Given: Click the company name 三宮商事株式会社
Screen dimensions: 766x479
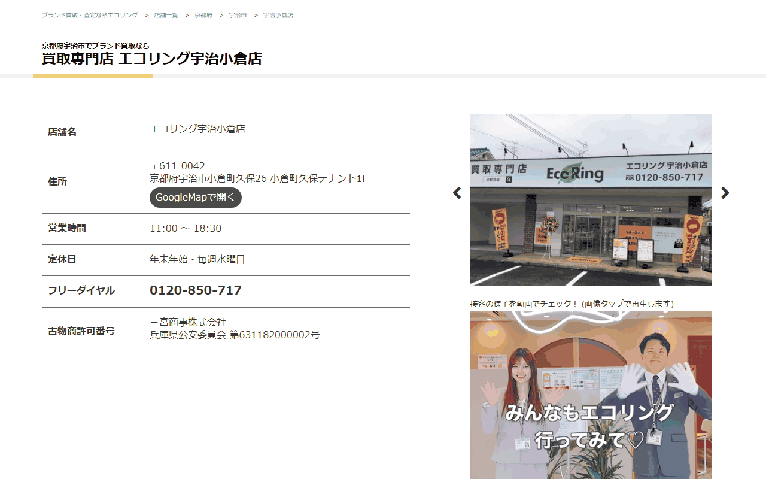Looking at the screenshot, I should pyautogui.click(x=188, y=322).
